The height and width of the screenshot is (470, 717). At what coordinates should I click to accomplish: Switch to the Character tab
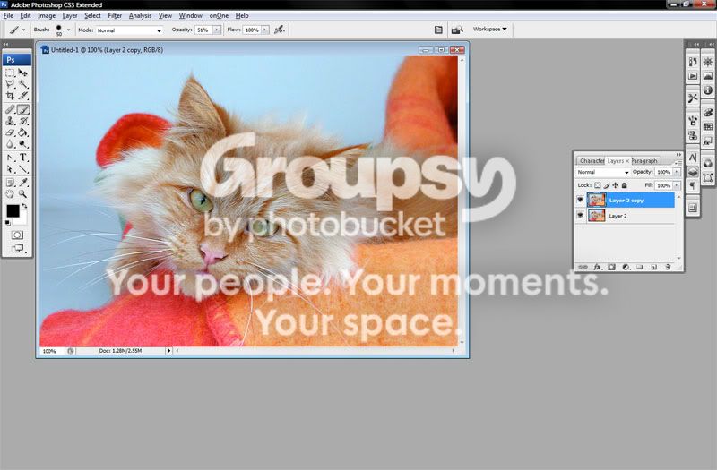(592, 161)
